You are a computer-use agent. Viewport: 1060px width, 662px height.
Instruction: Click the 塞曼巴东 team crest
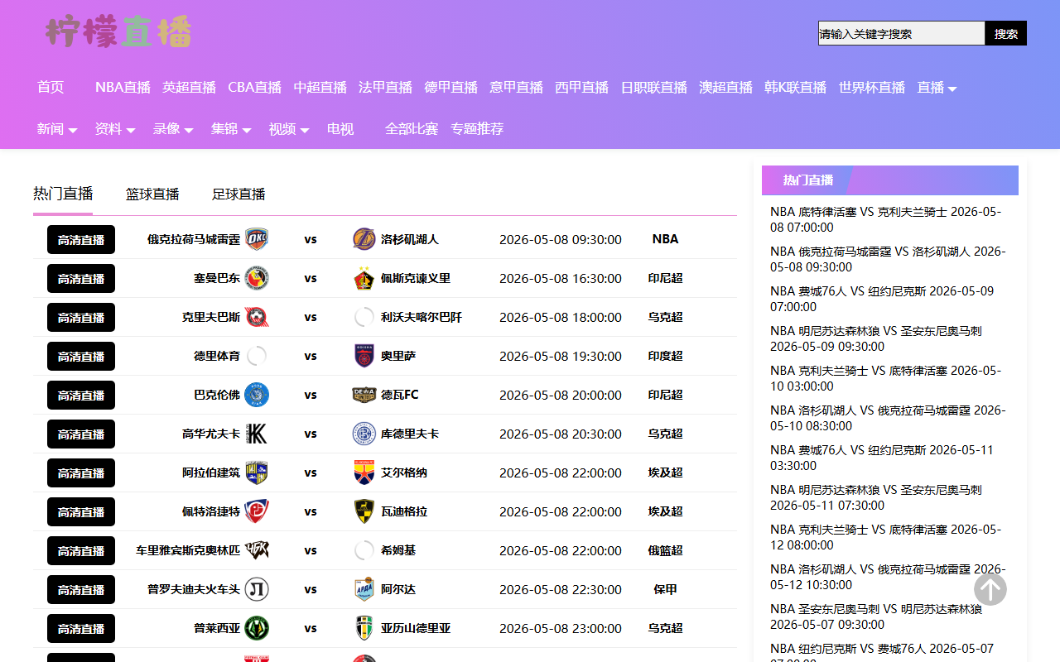point(257,278)
